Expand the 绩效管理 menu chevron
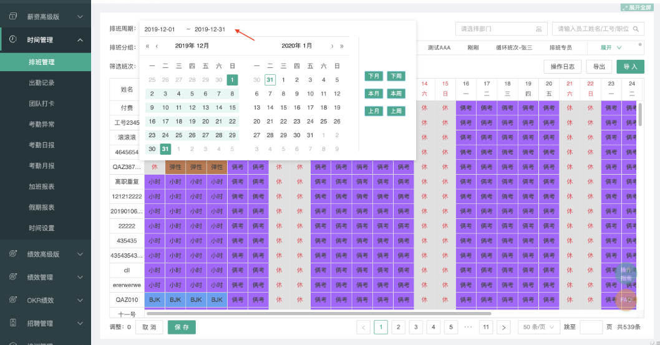 pos(80,277)
